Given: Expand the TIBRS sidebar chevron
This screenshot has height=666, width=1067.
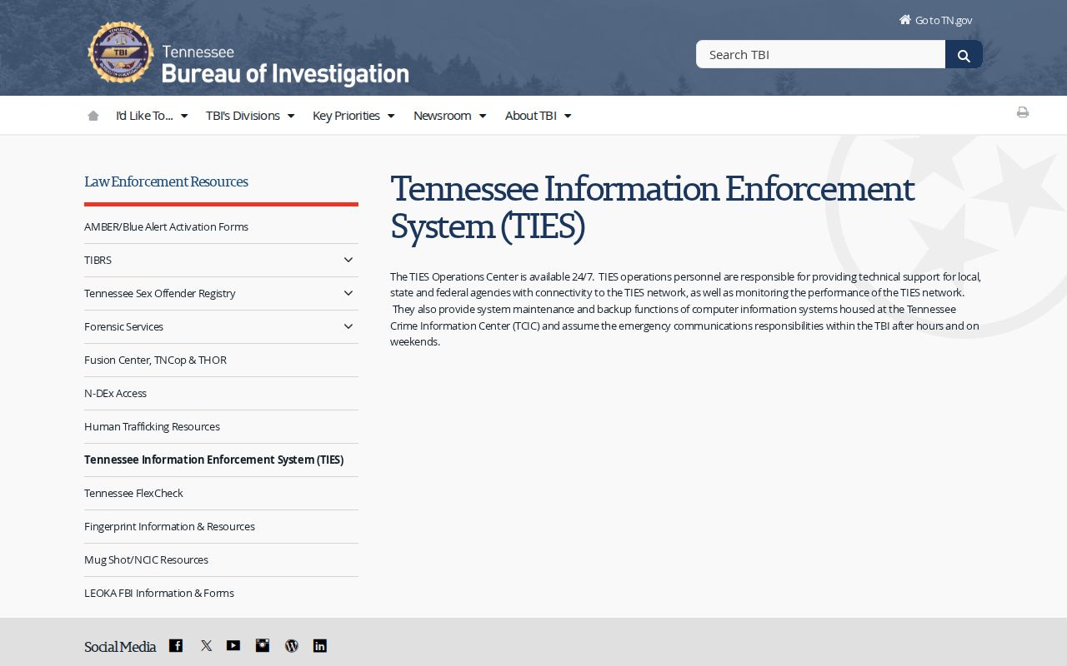Looking at the screenshot, I should (348, 260).
